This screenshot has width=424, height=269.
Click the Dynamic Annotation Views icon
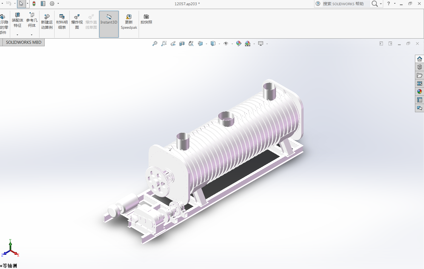191,44
